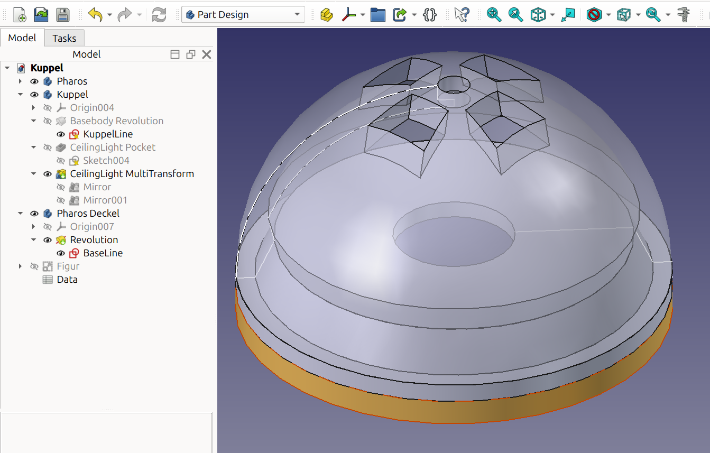
Task: Undo the last action
Action: point(95,15)
